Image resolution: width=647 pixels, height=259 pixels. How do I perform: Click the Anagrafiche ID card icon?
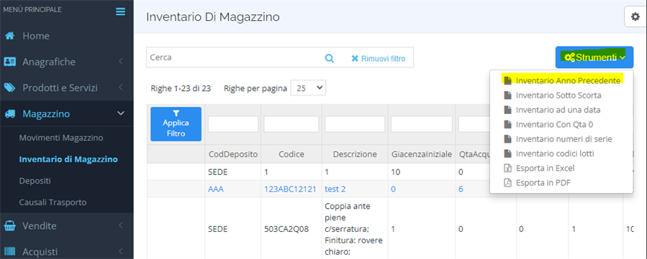9,62
